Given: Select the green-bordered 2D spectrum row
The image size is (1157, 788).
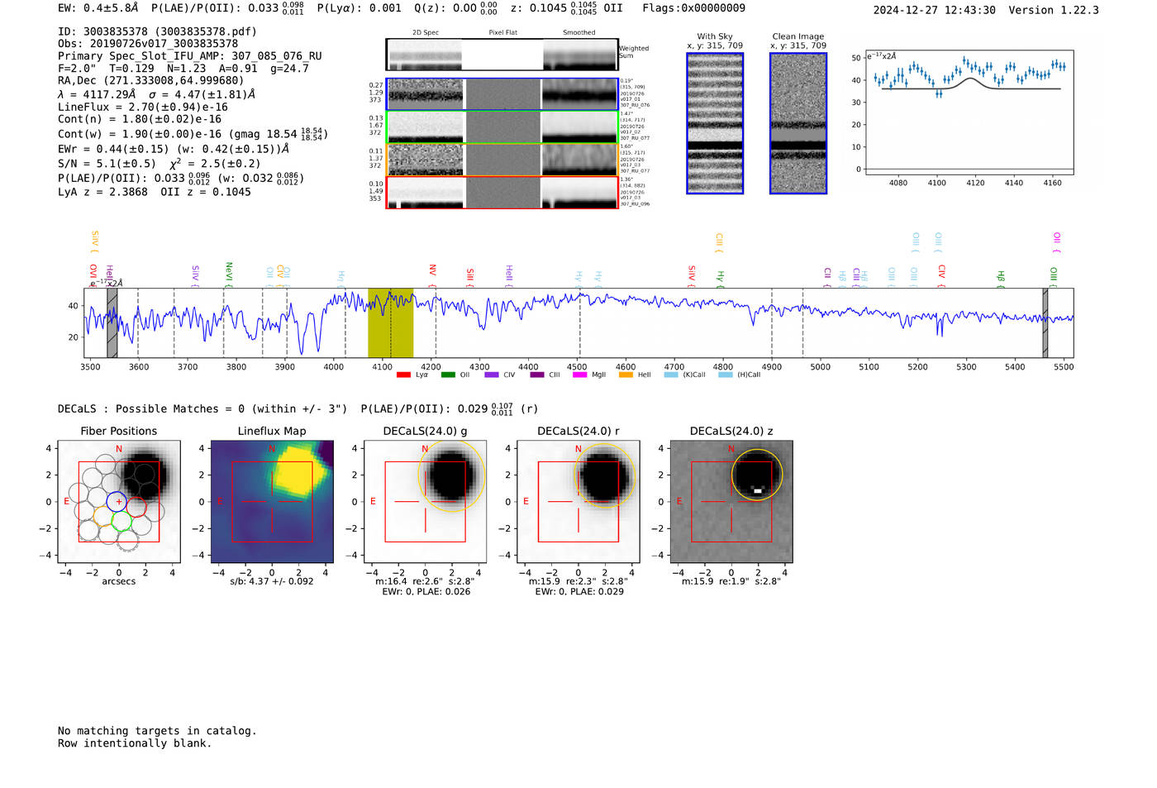Looking at the screenshot, I should 502,127.
